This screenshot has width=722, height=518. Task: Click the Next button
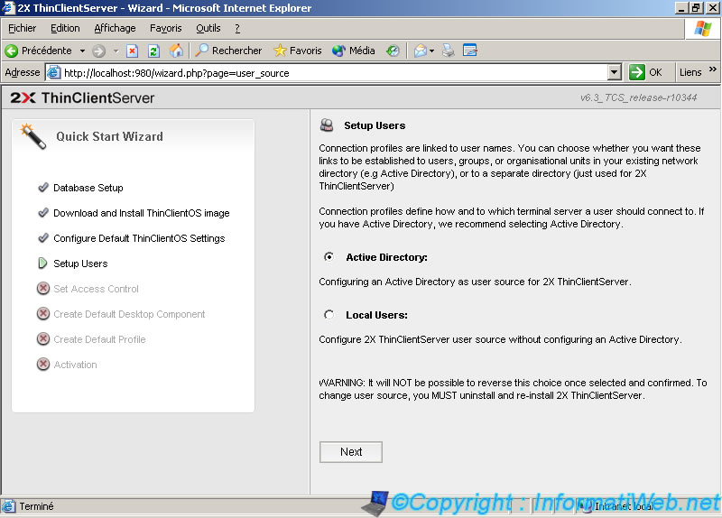351,452
